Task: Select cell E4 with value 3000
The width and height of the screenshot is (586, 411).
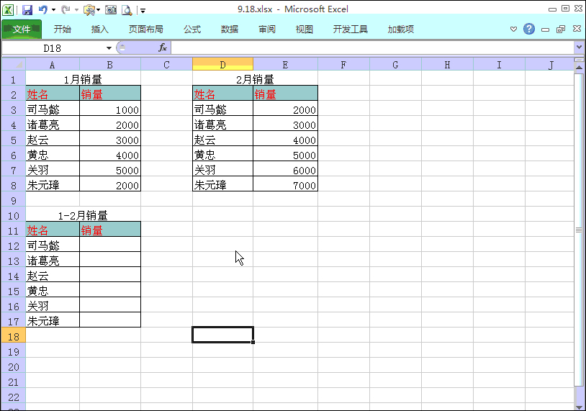Action: 285,125
